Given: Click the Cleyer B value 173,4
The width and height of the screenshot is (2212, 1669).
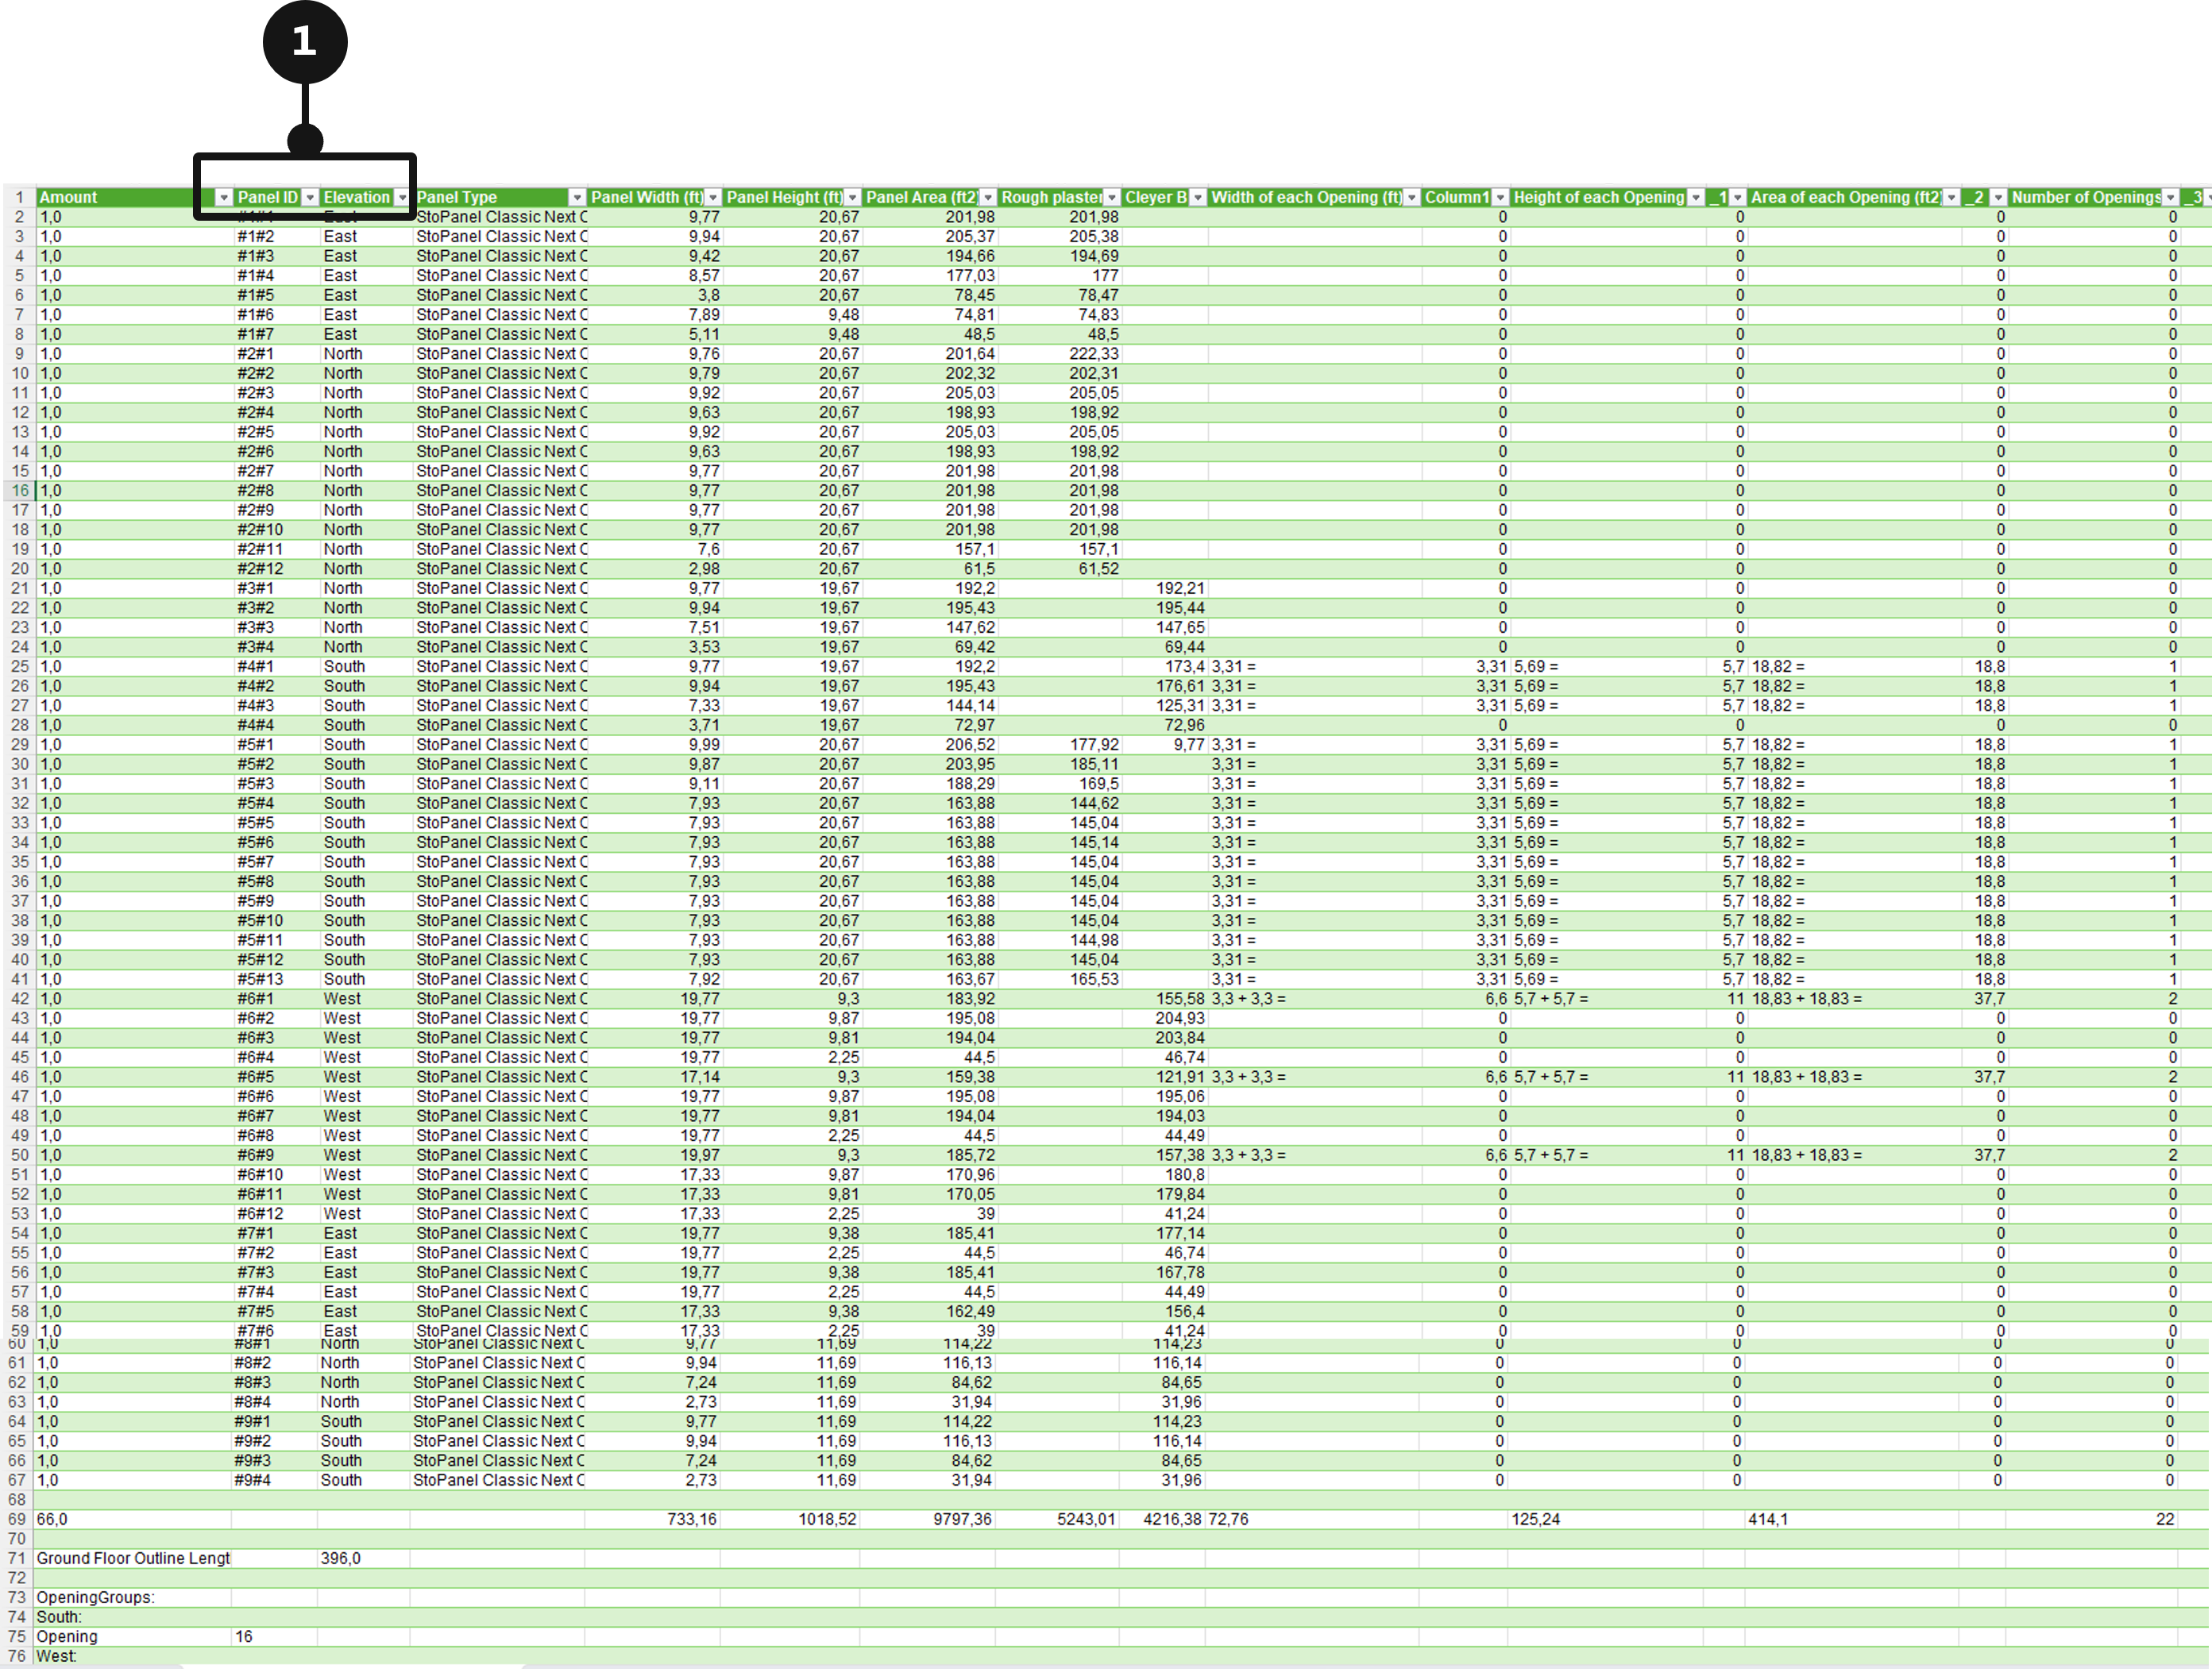Looking at the screenshot, I should (1165, 667).
